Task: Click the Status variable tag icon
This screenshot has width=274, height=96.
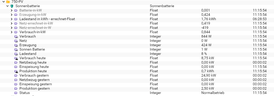Action: 16,93
